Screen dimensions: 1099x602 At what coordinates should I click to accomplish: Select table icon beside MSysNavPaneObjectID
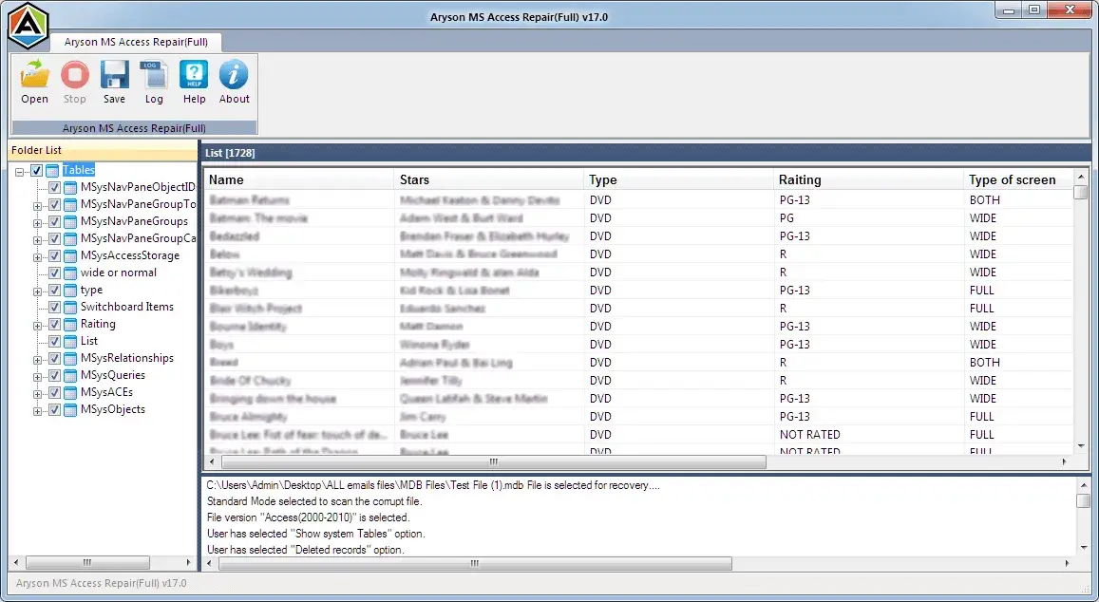pyautogui.click(x=70, y=188)
